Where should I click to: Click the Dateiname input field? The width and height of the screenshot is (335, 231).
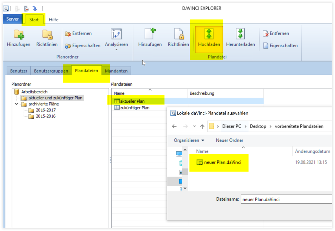pyautogui.click(x=285, y=199)
